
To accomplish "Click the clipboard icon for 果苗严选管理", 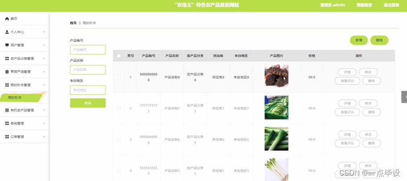I will coord(7,72).
